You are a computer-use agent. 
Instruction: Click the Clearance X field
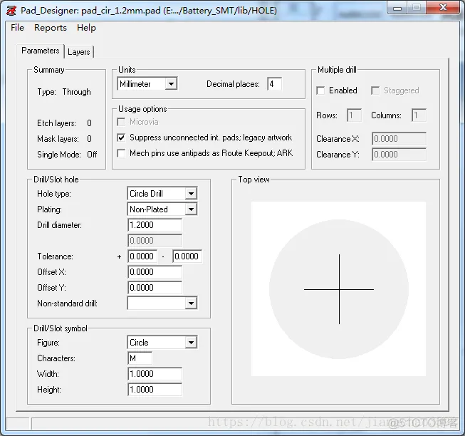coord(399,138)
